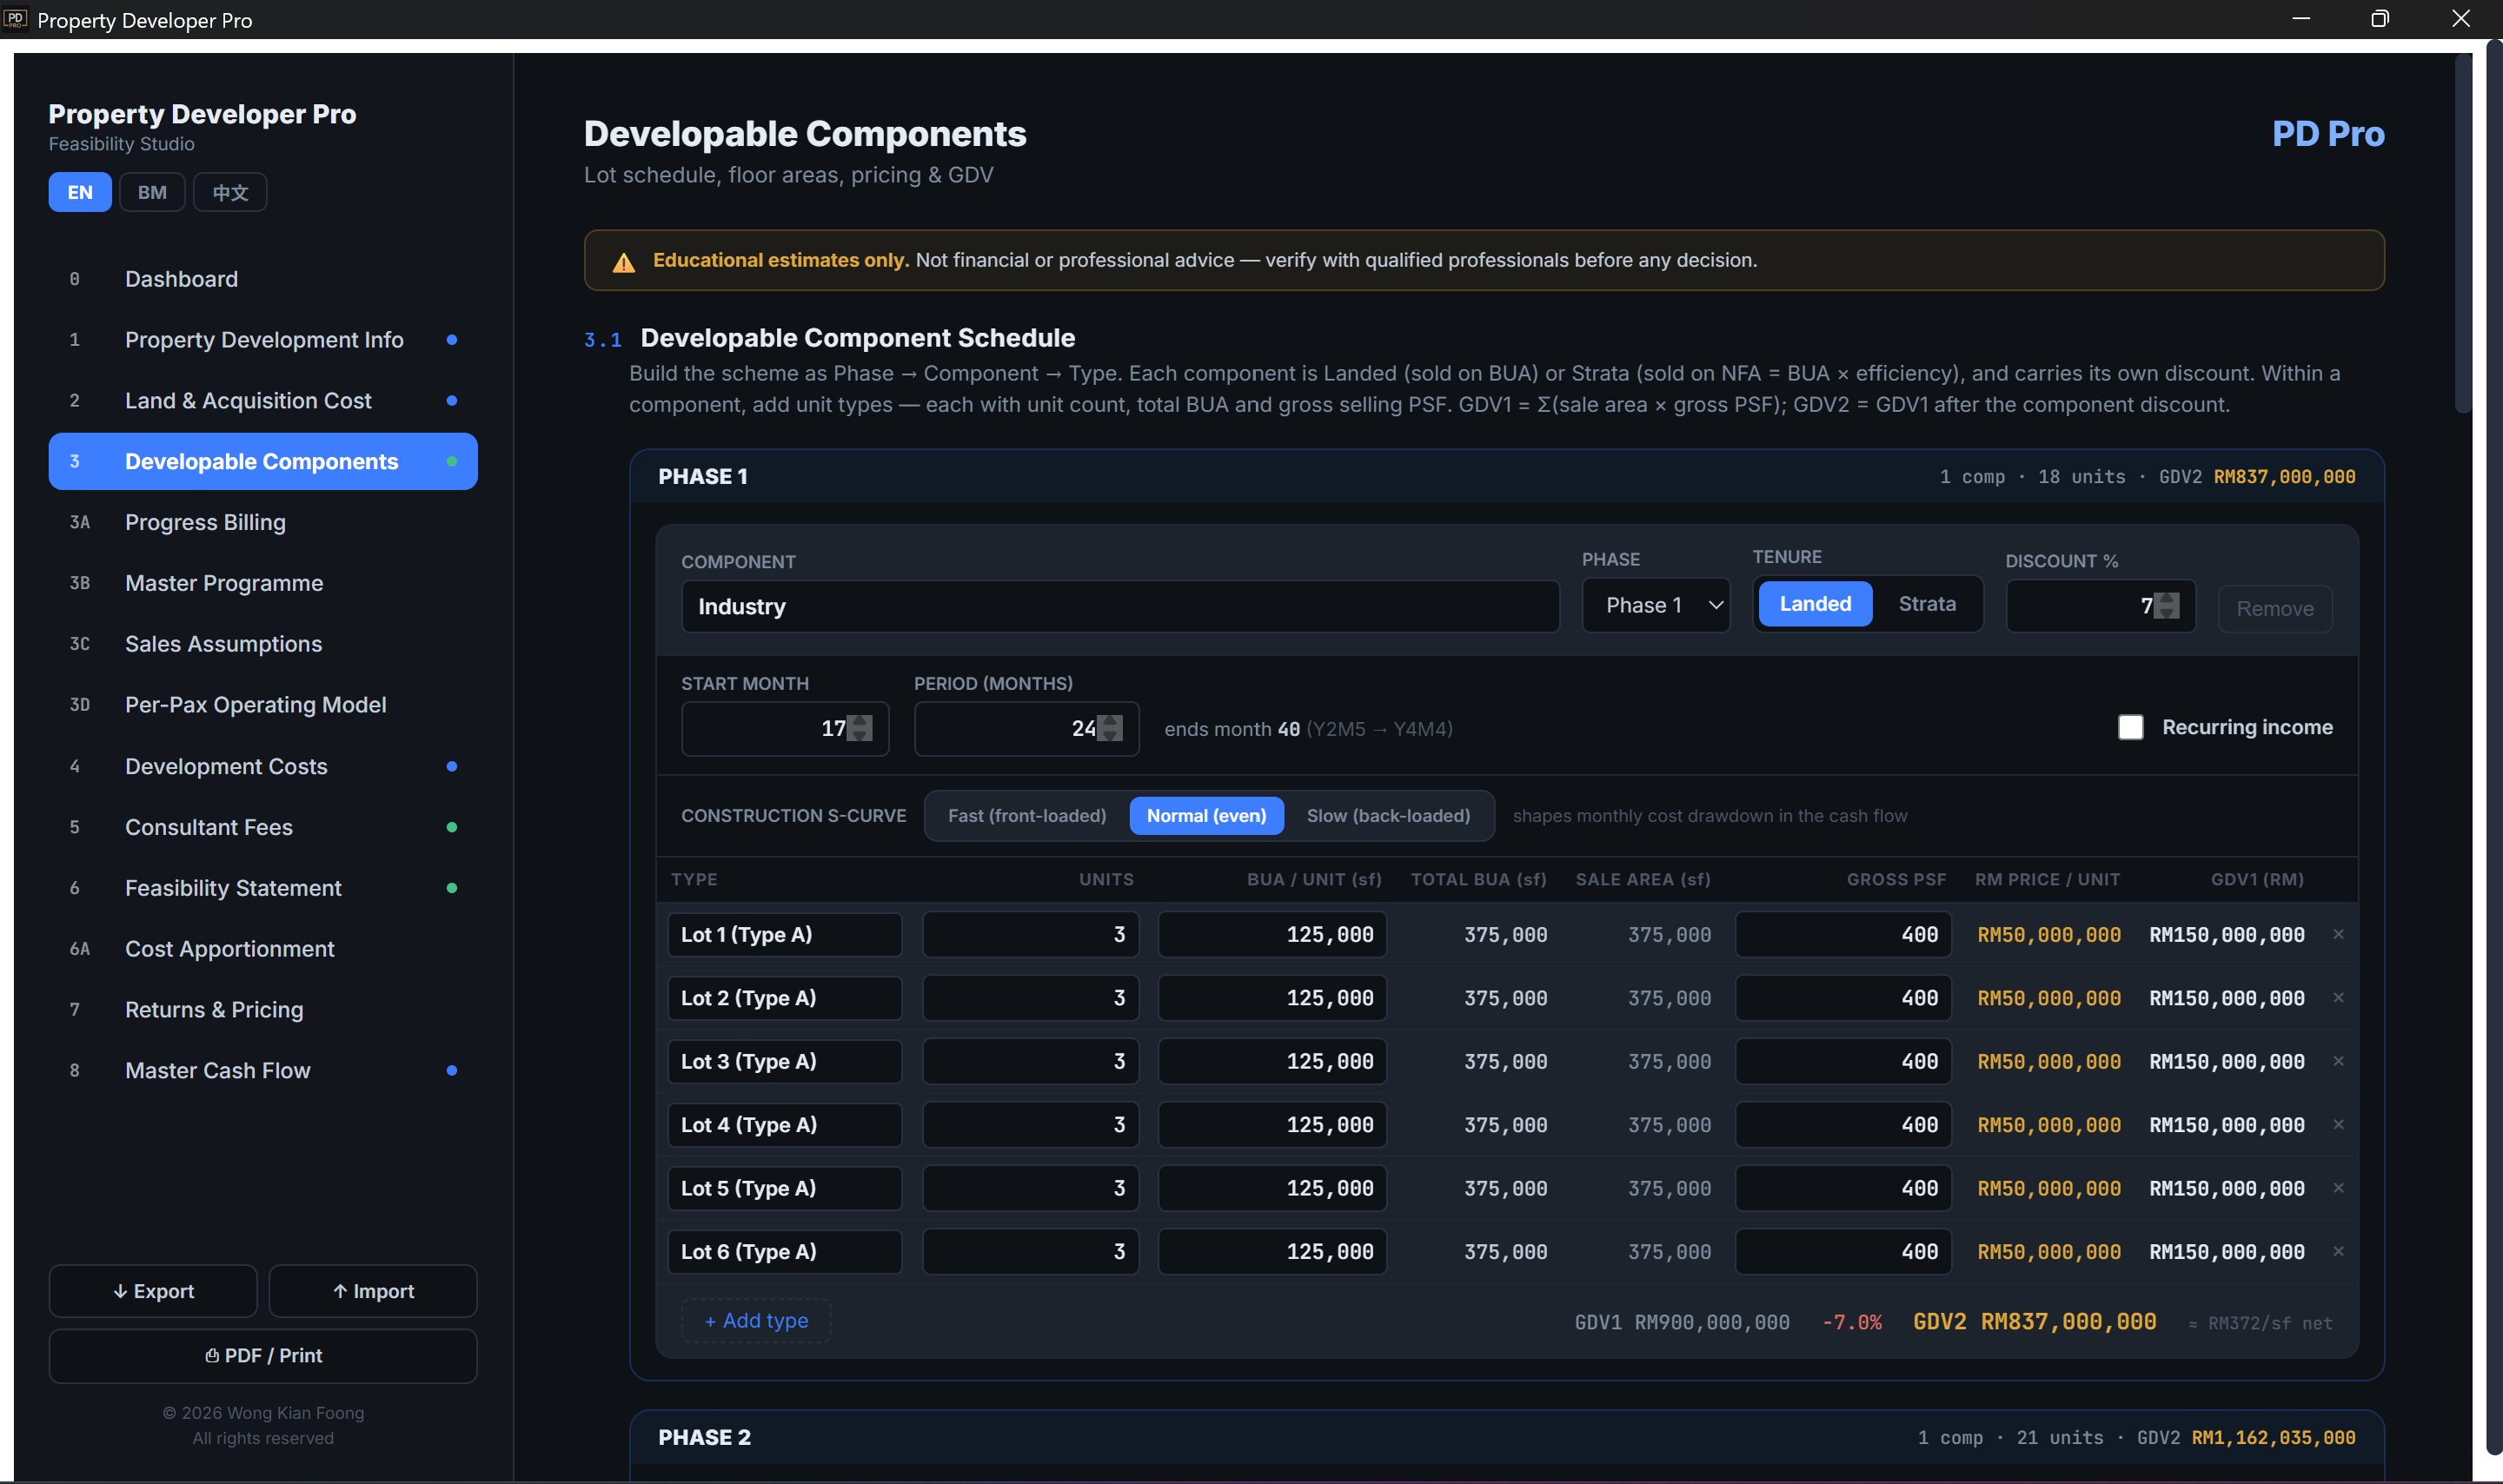
Task: Adjust the Period (Months) spinner arrows
Action: (1109, 728)
